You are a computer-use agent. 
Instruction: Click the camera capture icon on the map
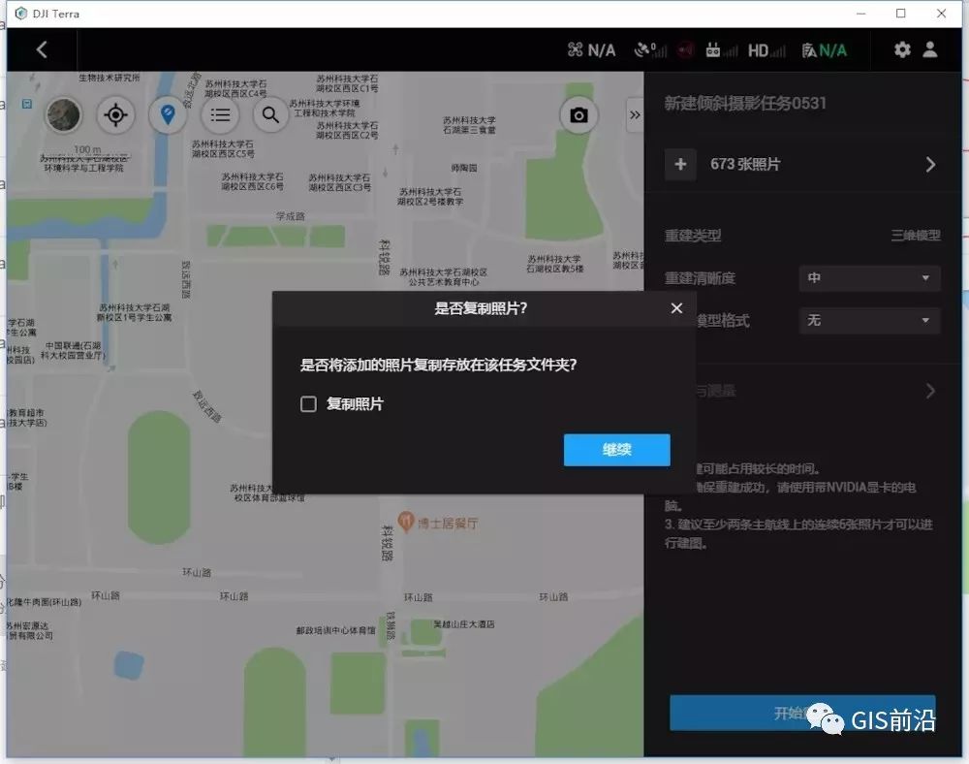click(x=578, y=114)
